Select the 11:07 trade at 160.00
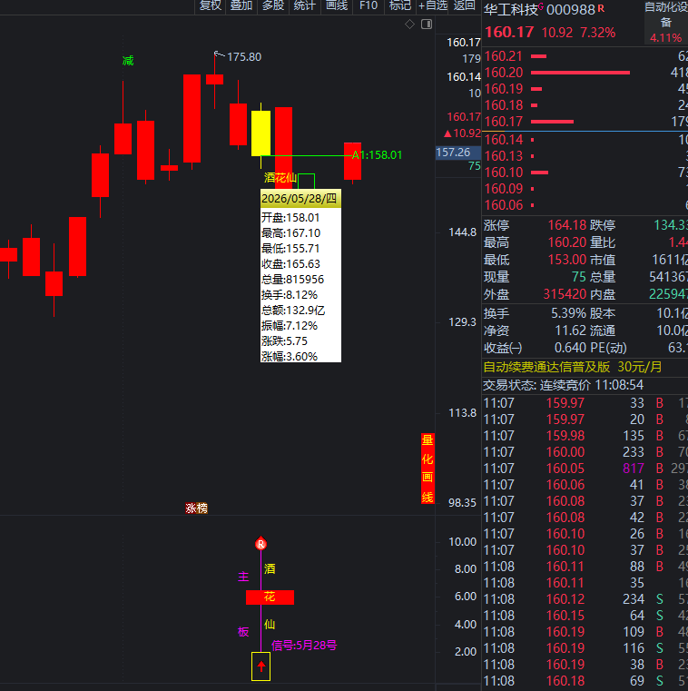688x691 pixels. (585, 452)
